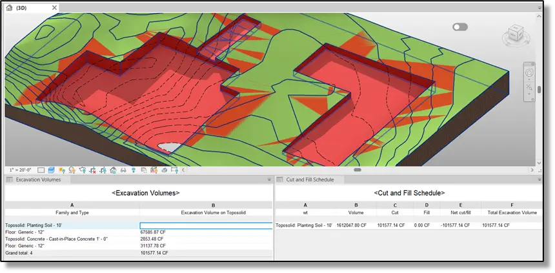Viewport: 555px width, 273px height.
Task: Open the Excavation Volumes pane tab list dropdown
Action: [x=268, y=179]
